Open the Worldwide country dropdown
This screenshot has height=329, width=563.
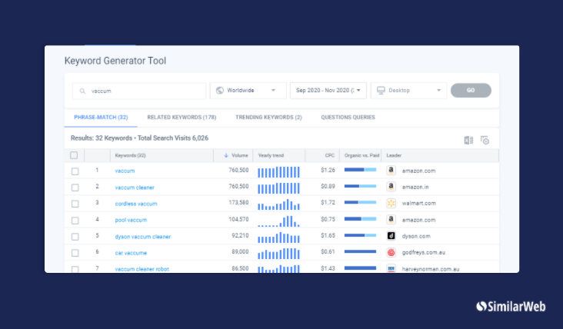(248, 91)
